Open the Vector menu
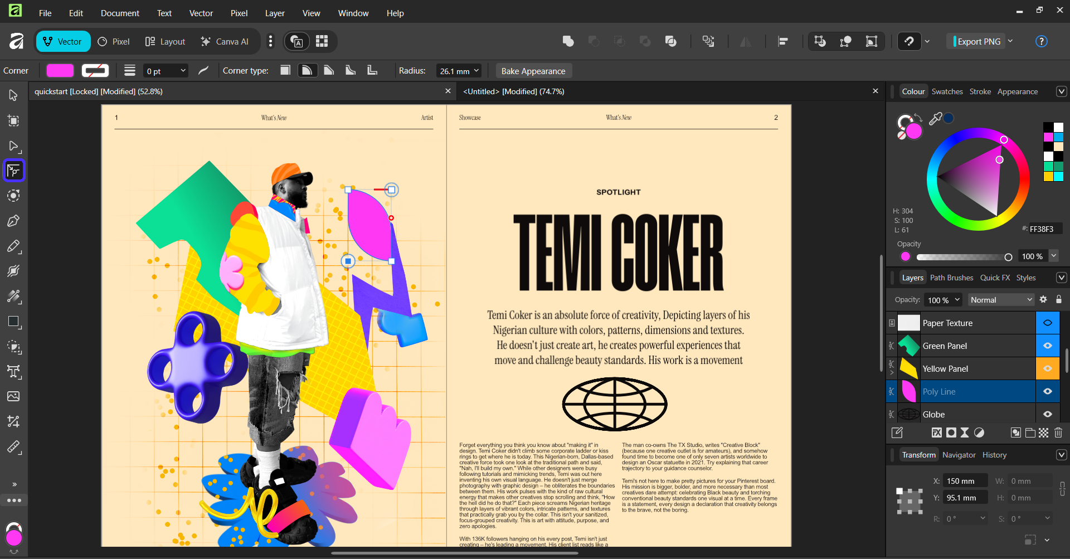1070x559 pixels. 201,13
